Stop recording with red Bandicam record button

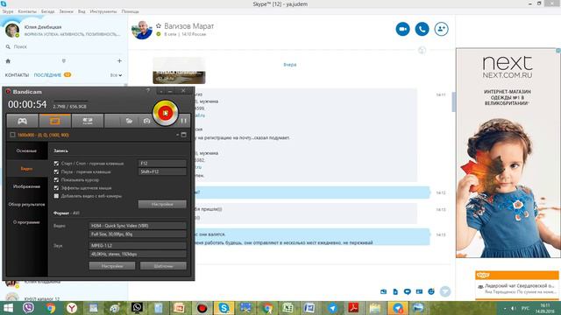coord(166,113)
